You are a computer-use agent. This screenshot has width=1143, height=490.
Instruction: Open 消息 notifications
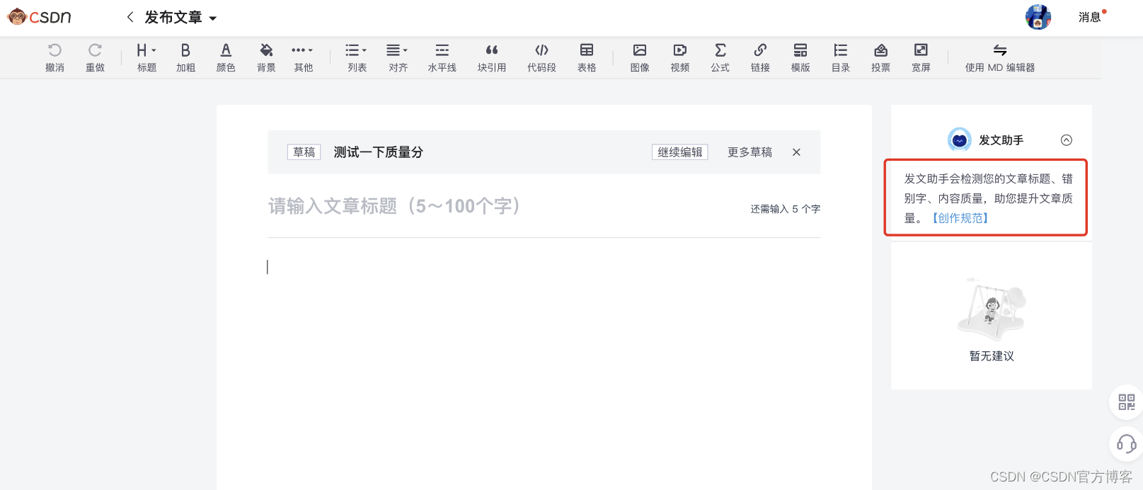1090,17
